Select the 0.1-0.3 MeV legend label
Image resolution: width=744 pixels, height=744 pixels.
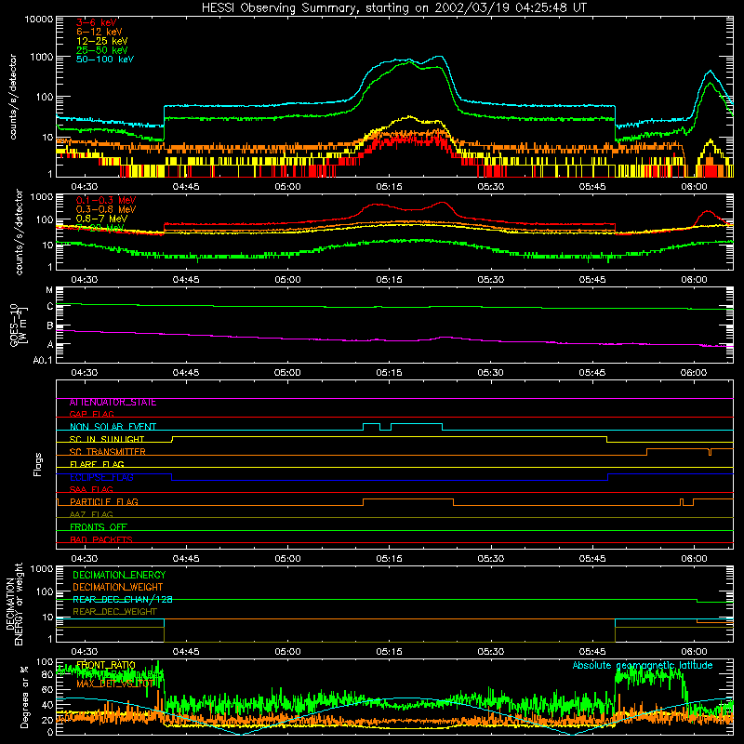click(106, 200)
